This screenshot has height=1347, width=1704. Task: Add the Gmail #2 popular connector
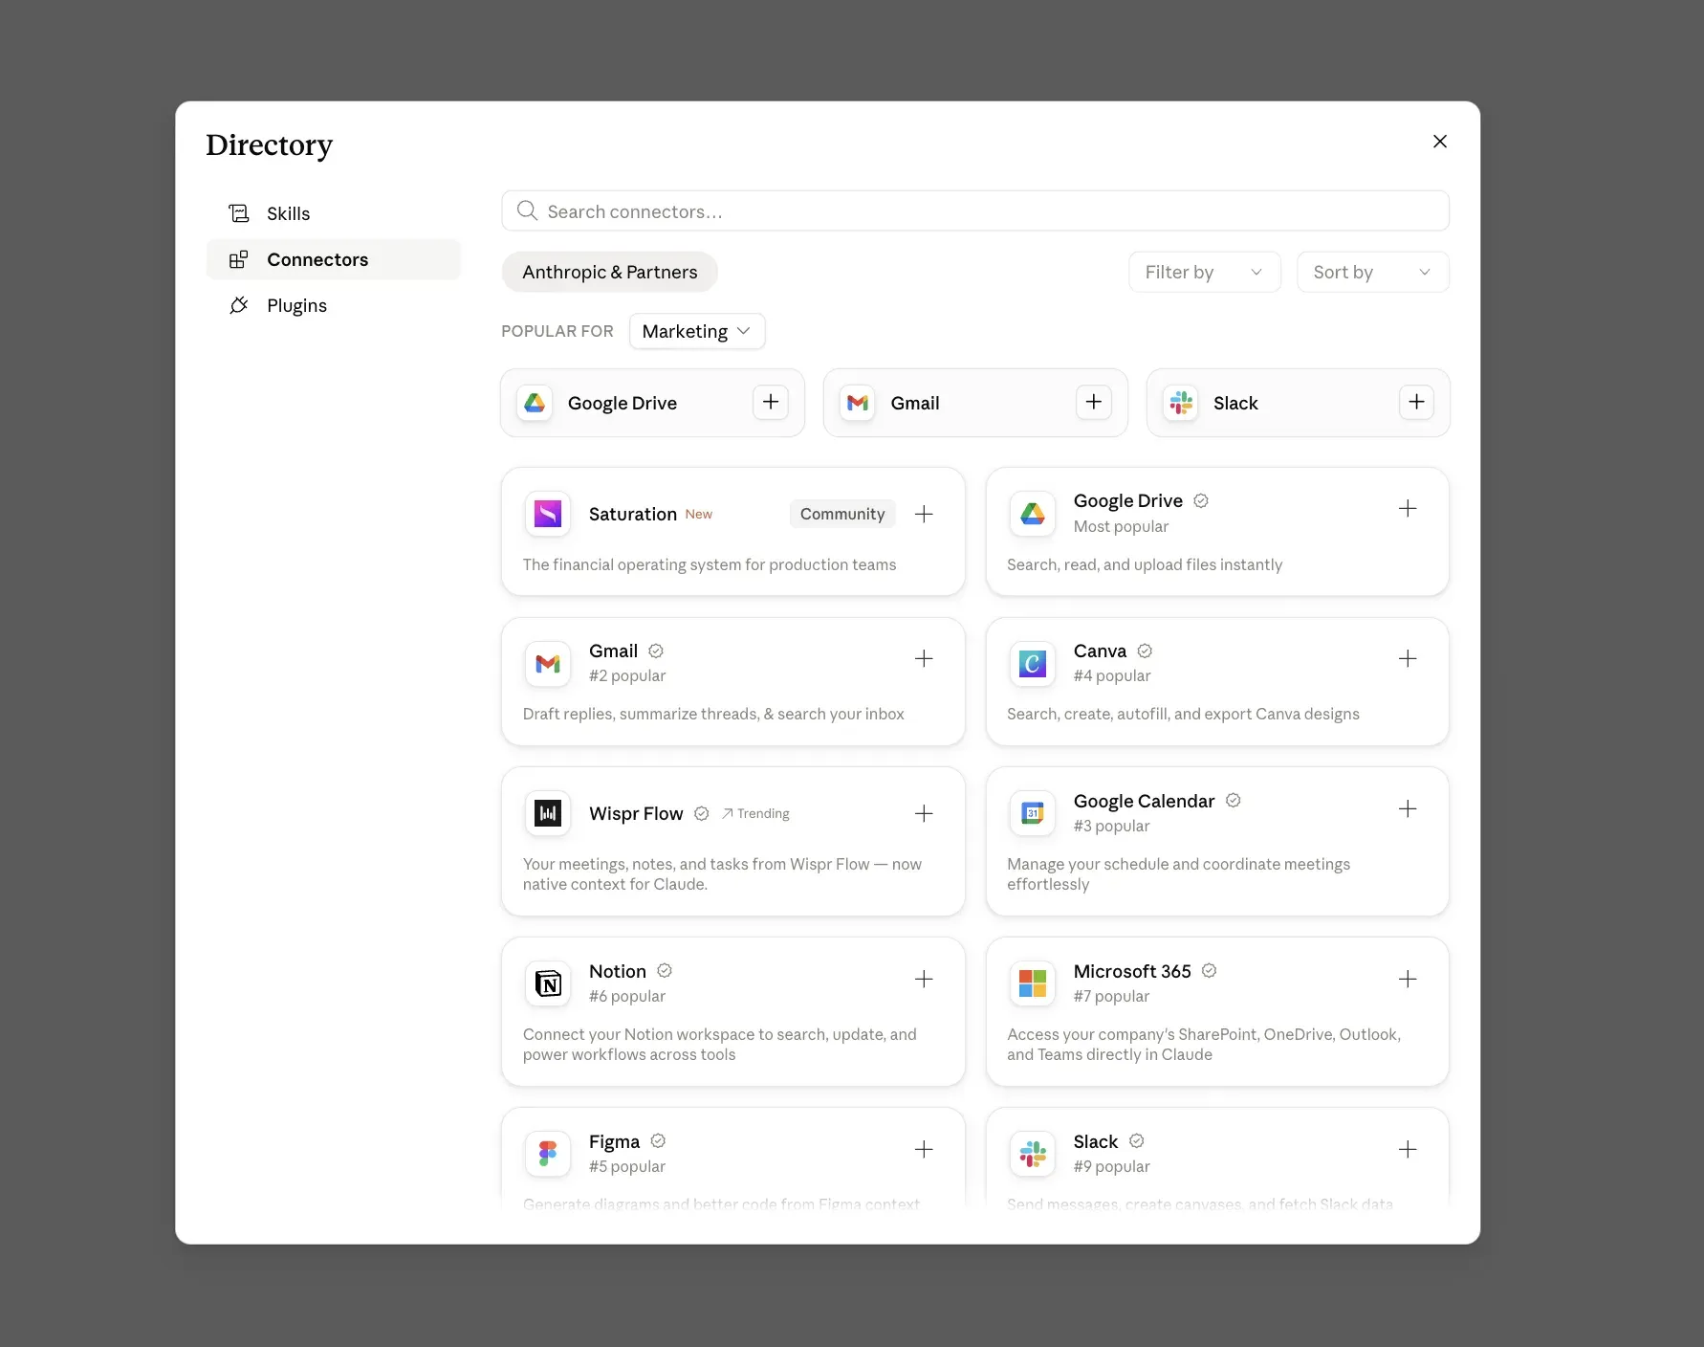coord(924,658)
